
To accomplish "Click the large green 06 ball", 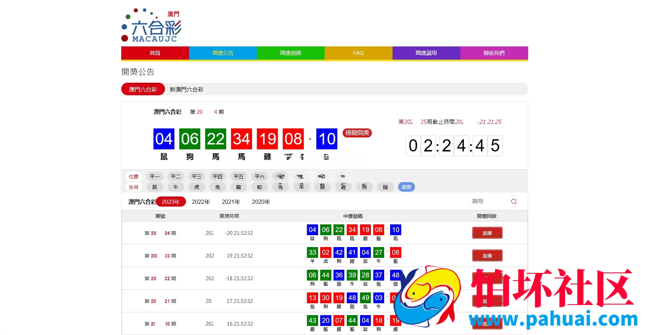I will coord(190,139).
